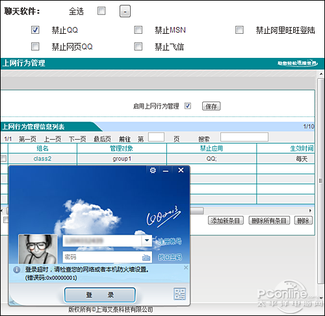The image size is (325, 316).
Task: Open the 注册账号 link
Action: [170, 241]
